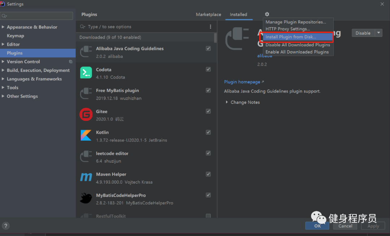Viewport: 390px width, 236px height.
Task: Click the Free MyBatis plugin icon
Action: (x=86, y=94)
